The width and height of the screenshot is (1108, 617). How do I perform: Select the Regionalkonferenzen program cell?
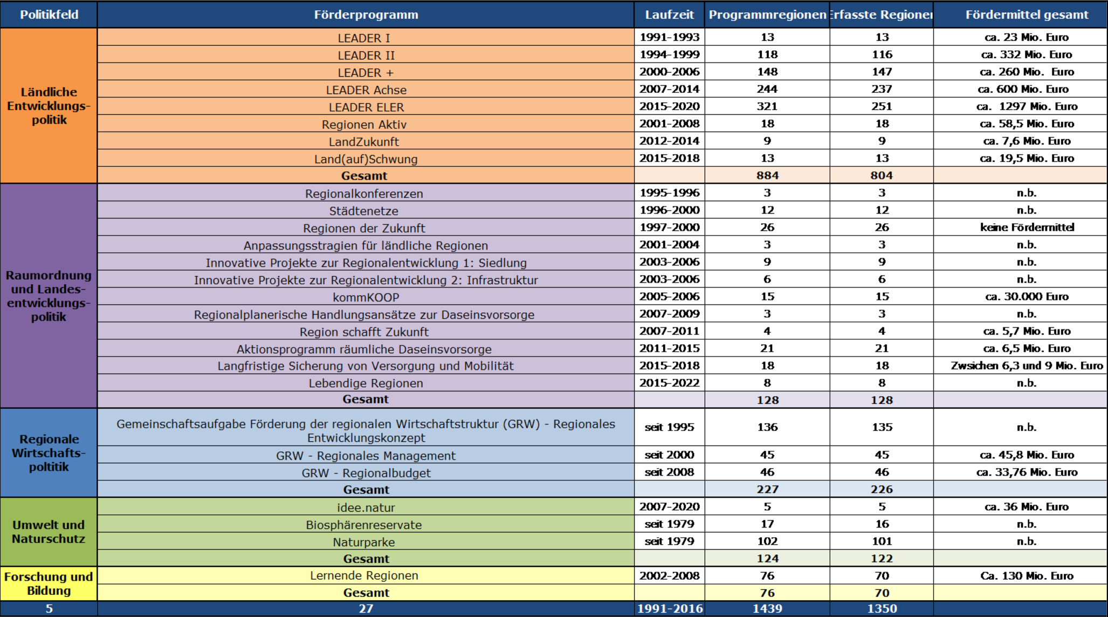click(366, 193)
